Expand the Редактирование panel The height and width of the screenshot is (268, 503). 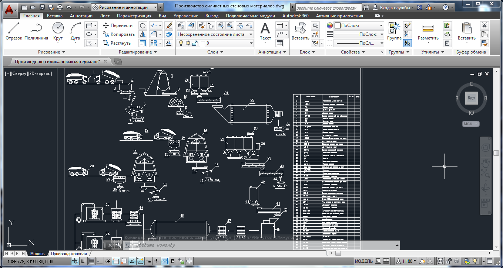coord(138,52)
